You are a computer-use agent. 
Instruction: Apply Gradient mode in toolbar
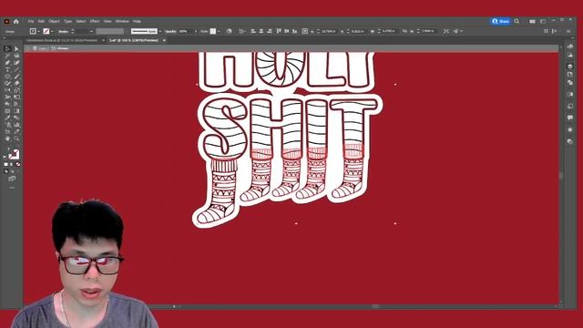coord(12,164)
